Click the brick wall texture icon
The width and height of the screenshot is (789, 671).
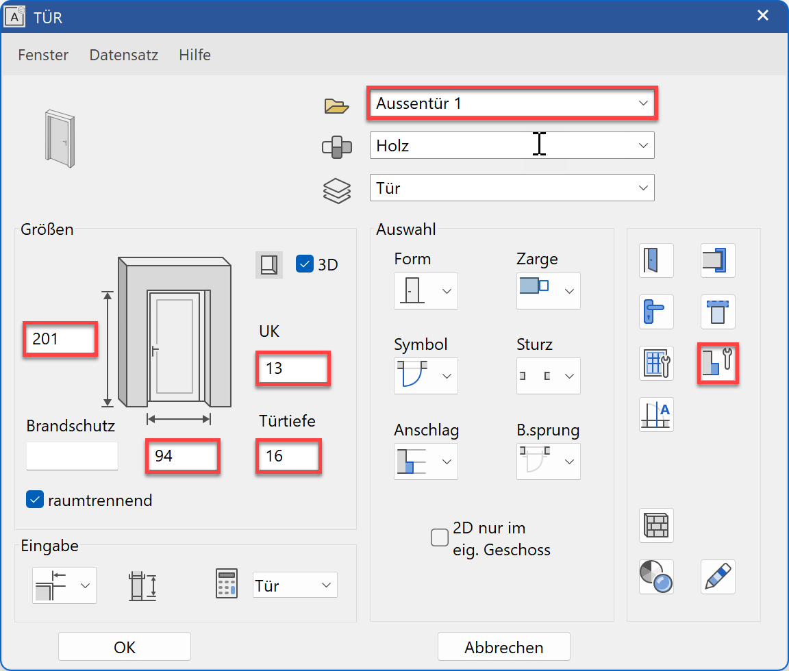coord(656,525)
